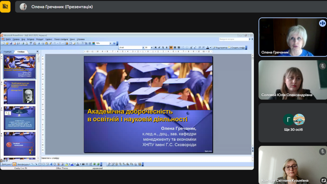Image resolution: width=327 pixels, height=184 pixels.
Task: Open the Arial font name dropdown
Action: (143, 48)
